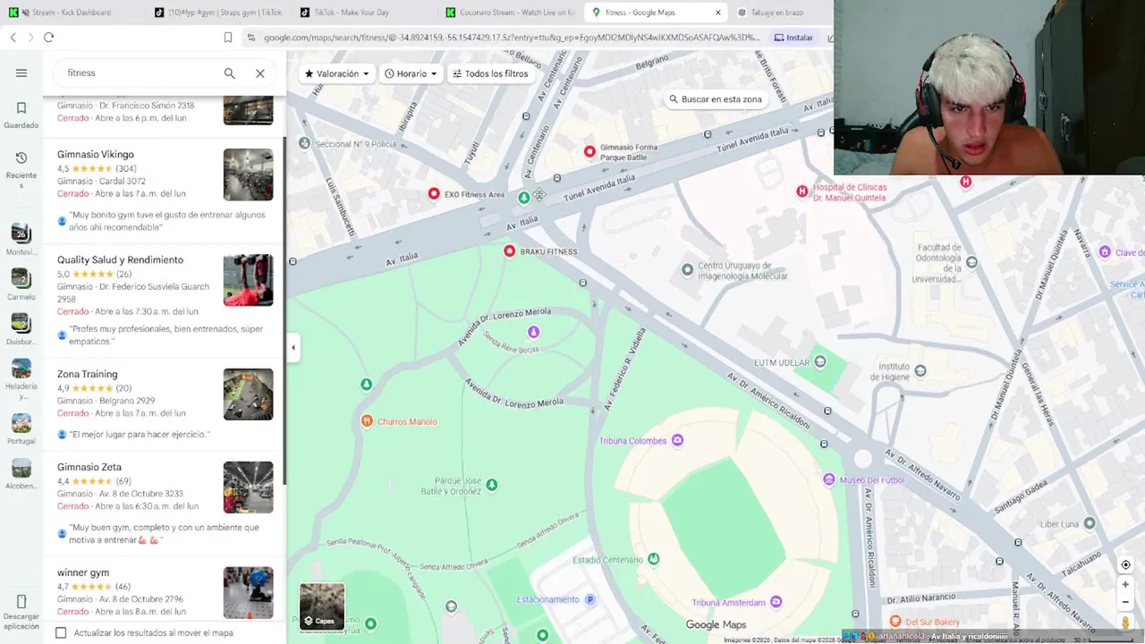
Task: Click the Tribuna Amsterdam marker icon
Action: pos(776,602)
